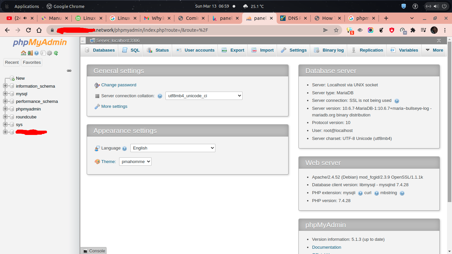Viewport: 452px width, 254px height.
Task: Open the Theme dropdown showing pmahomme
Action: pyautogui.click(x=135, y=162)
